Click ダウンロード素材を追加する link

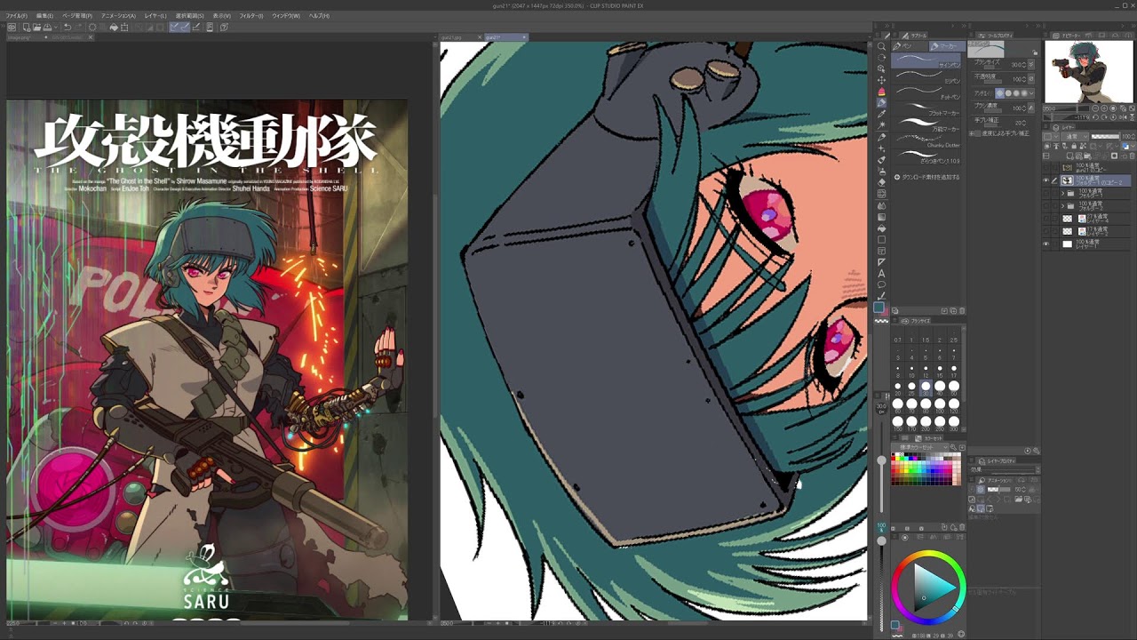[x=930, y=177]
